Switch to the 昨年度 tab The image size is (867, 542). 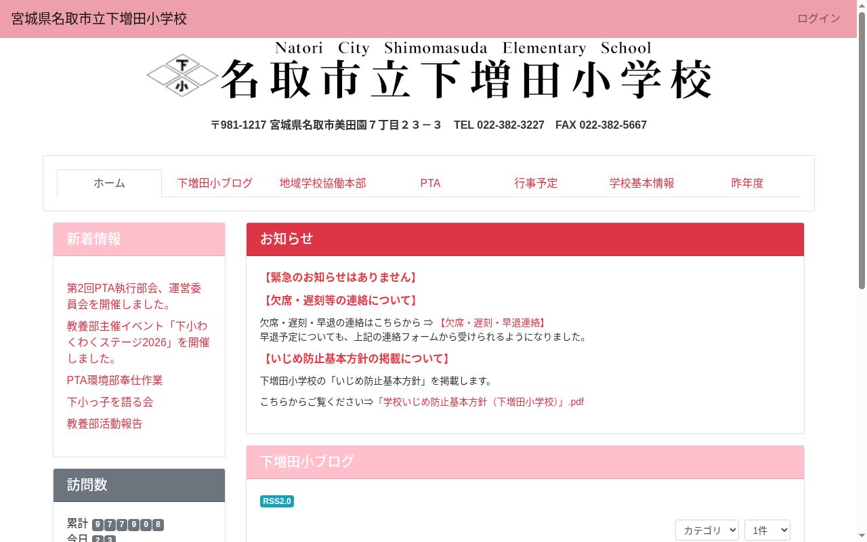[747, 183]
